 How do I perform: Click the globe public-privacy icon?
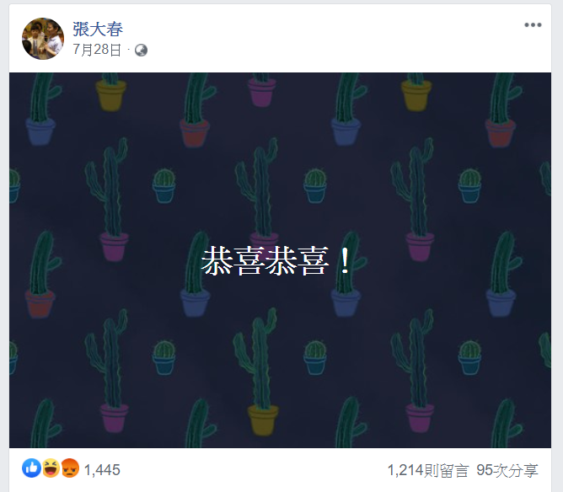(141, 51)
